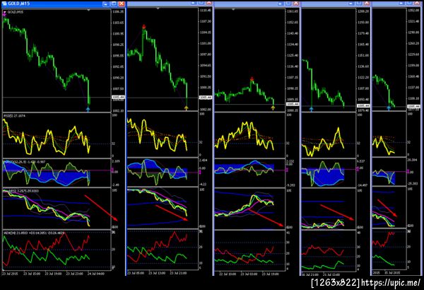
Task: Click the current price tag in the second window
Action: (x=205, y=98)
